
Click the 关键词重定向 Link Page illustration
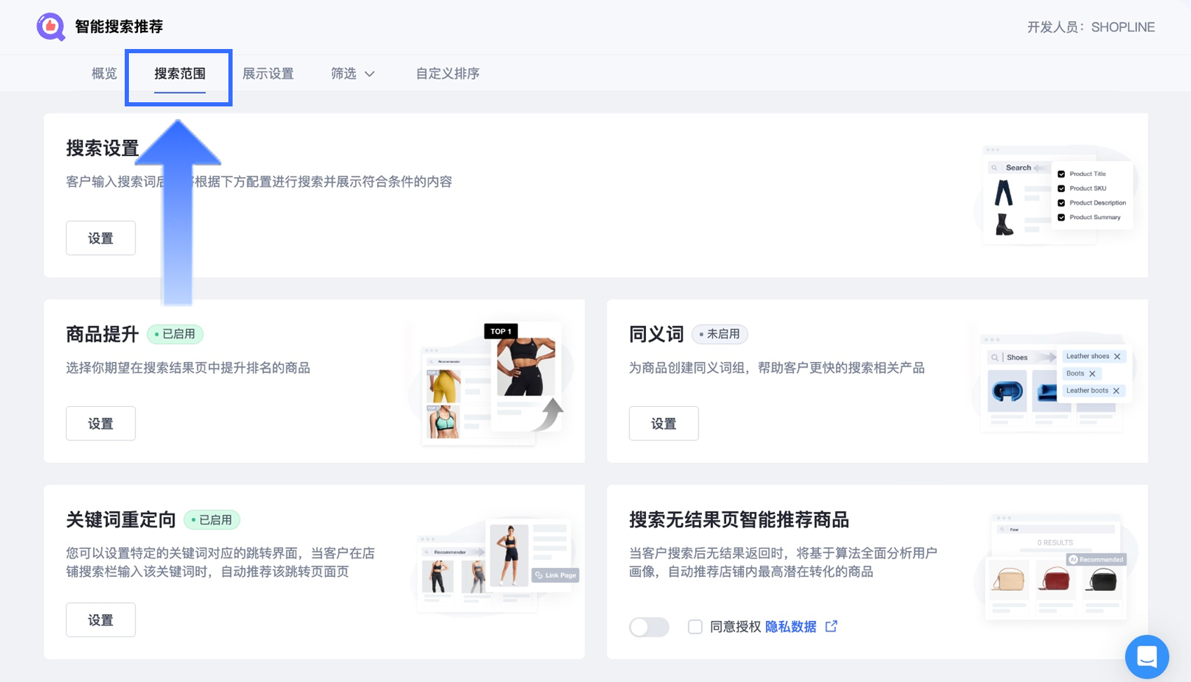coord(495,567)
